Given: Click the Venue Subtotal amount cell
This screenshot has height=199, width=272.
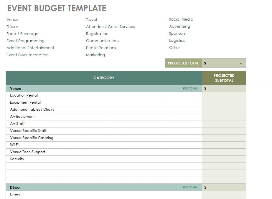Looking at the screenshot, I should point(224,88).
